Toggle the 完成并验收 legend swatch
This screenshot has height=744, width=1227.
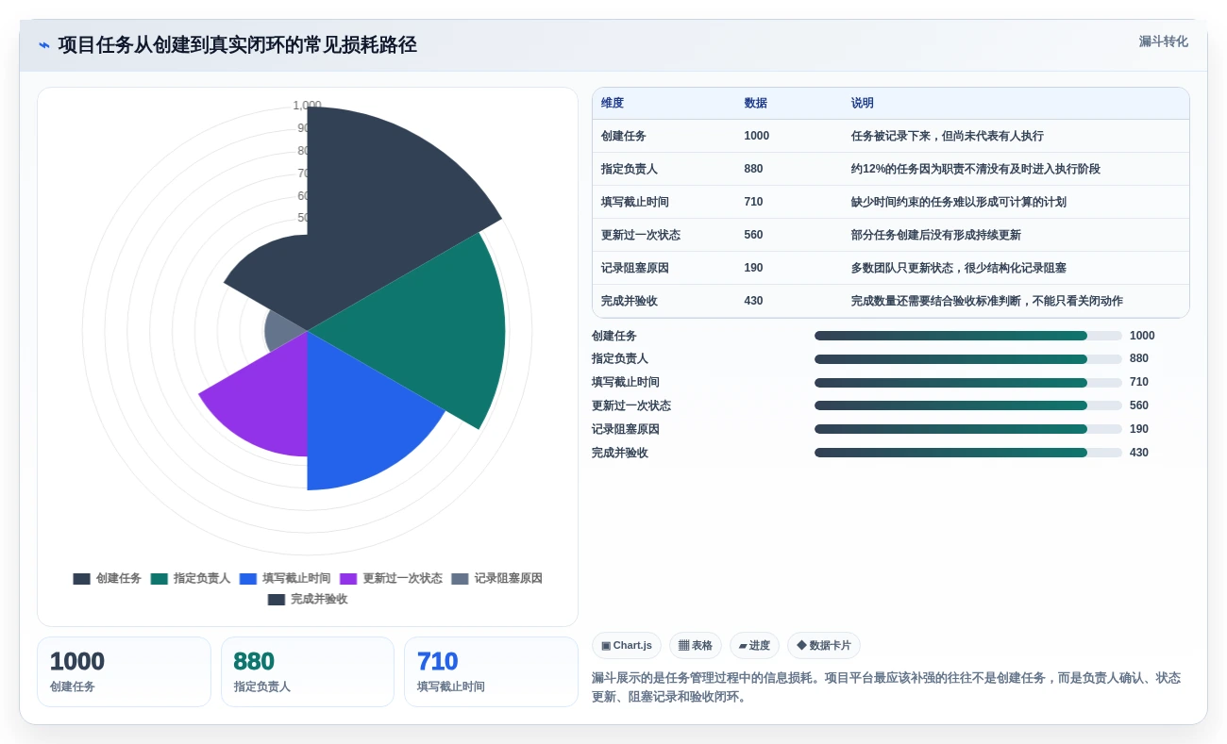tap(277, 600)
